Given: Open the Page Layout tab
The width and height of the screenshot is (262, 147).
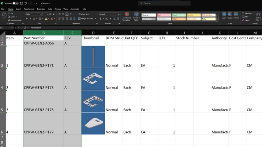Looking at the screenshot, I should pos(29,9).
